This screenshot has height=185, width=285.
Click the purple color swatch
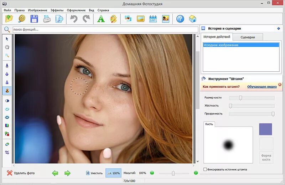tap(265, 129)
